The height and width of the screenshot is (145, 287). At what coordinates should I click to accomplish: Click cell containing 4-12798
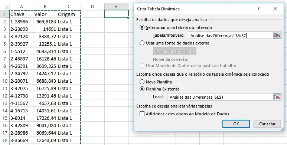[x=22, y=96]
